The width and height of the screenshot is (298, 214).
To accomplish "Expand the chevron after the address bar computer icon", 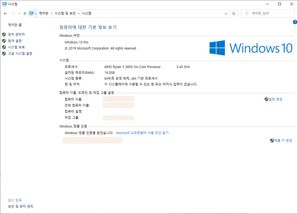I will (x=36, y=13).
